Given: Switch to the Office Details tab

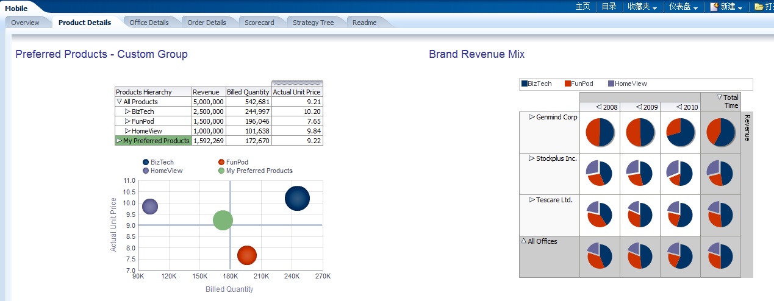Looking at the screenshot, I should pos(149,23).
